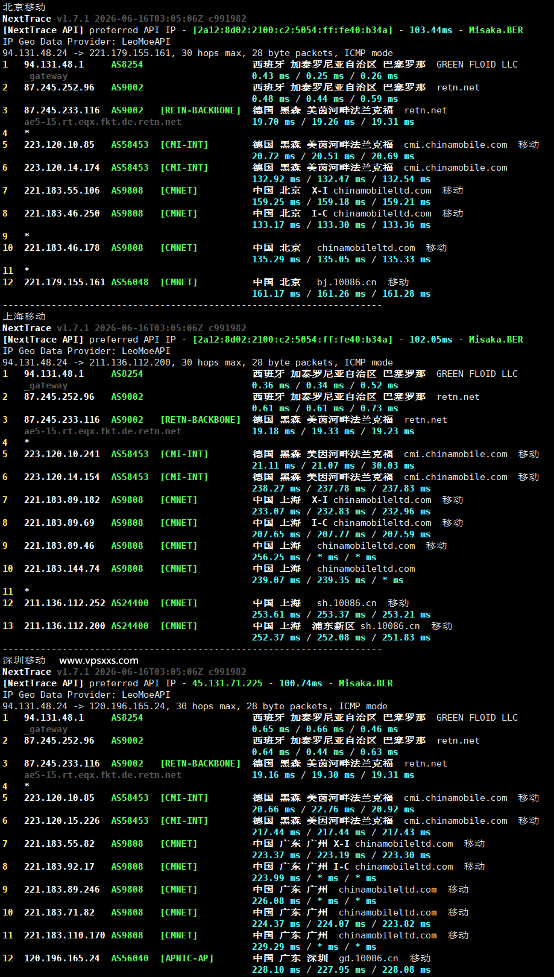
Task: Click hop IP 221.183.46.178
Action: 62,248
